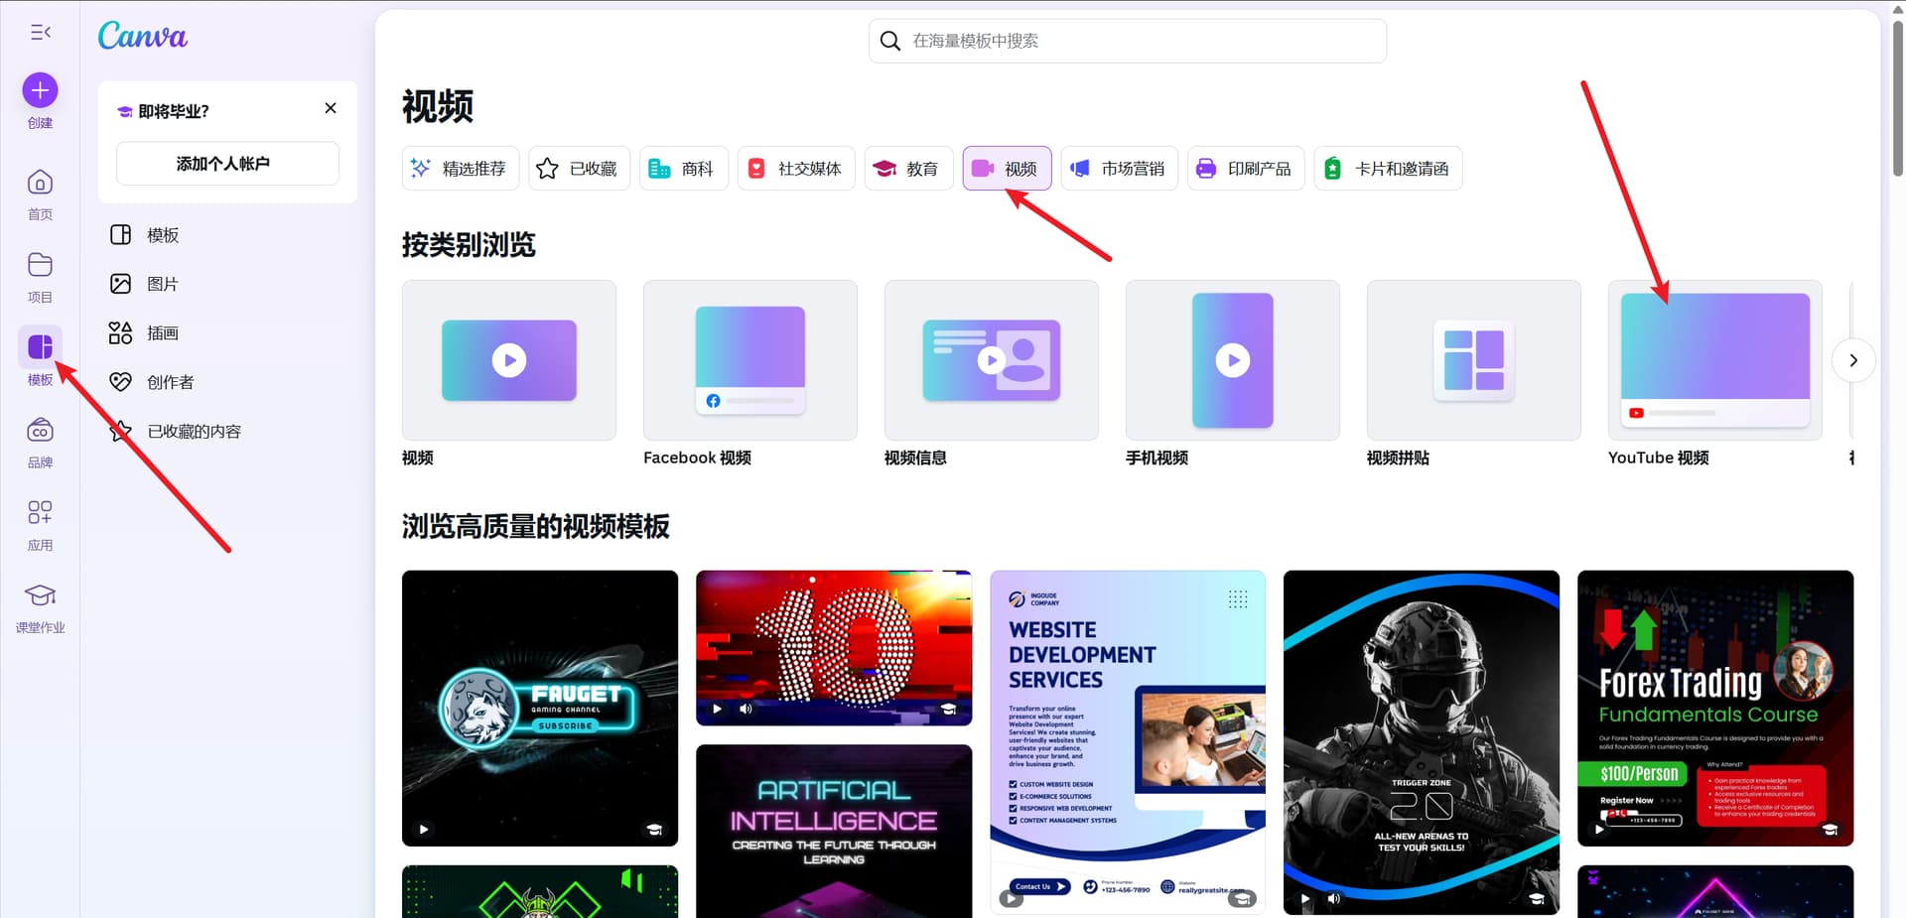Select the 社交媒体 category chip
Screen dimensions: 1906x918
click(796, 169)
